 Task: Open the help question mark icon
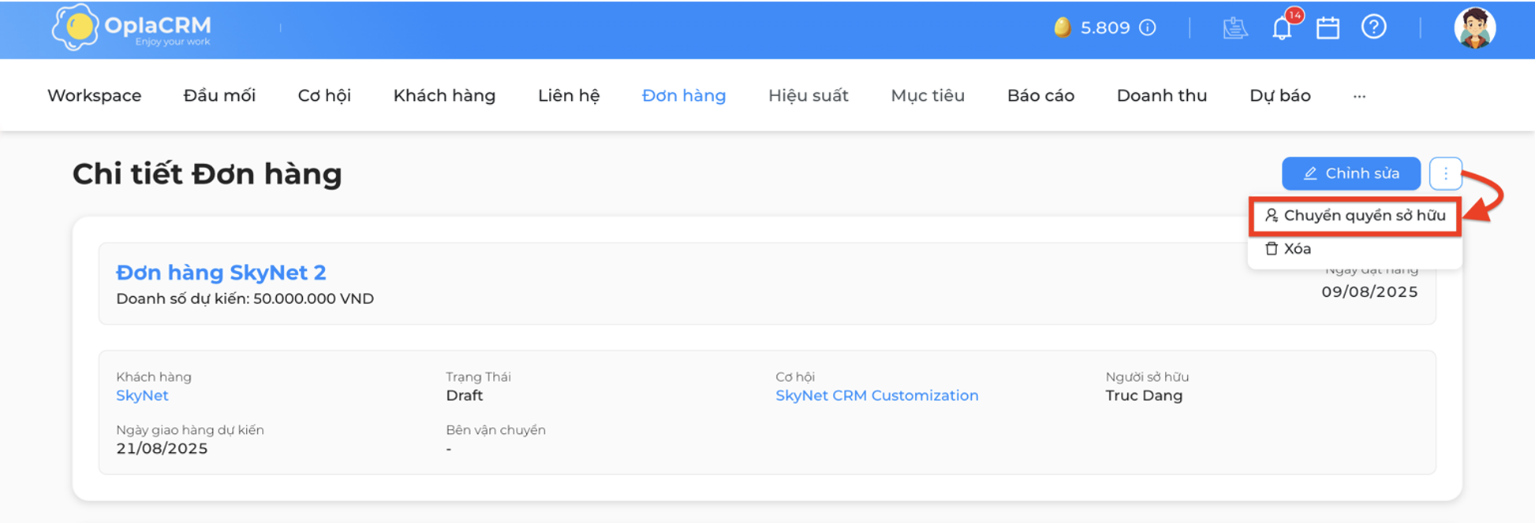pos(1373,28)
